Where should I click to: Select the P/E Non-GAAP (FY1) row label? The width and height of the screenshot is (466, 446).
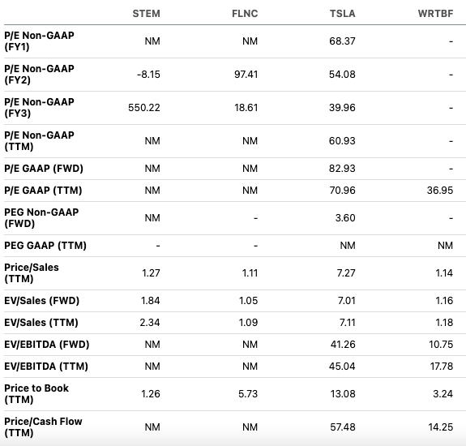coord(39,41)
